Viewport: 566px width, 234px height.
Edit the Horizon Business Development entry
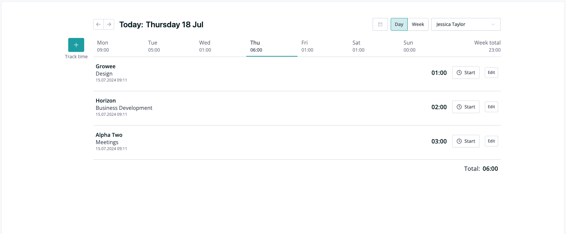pyautogui.click(x=491, y=107)
